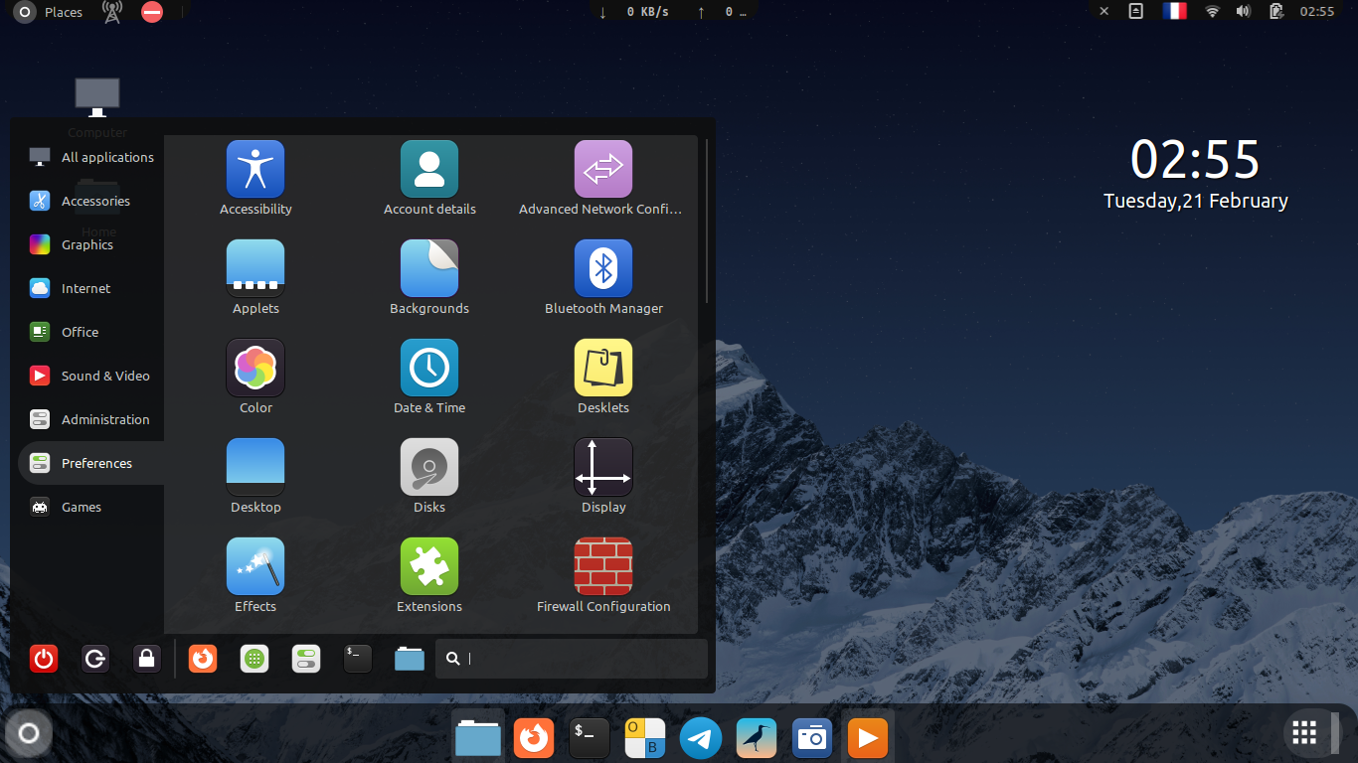Click the application list scrollbar

tap(707, 221)
